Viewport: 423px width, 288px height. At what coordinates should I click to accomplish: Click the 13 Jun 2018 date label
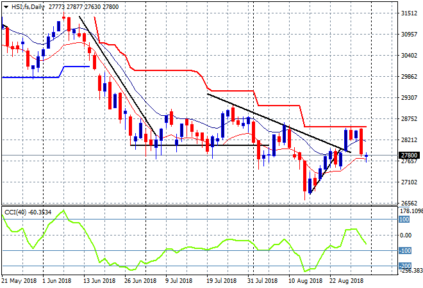tap(99, 281)
